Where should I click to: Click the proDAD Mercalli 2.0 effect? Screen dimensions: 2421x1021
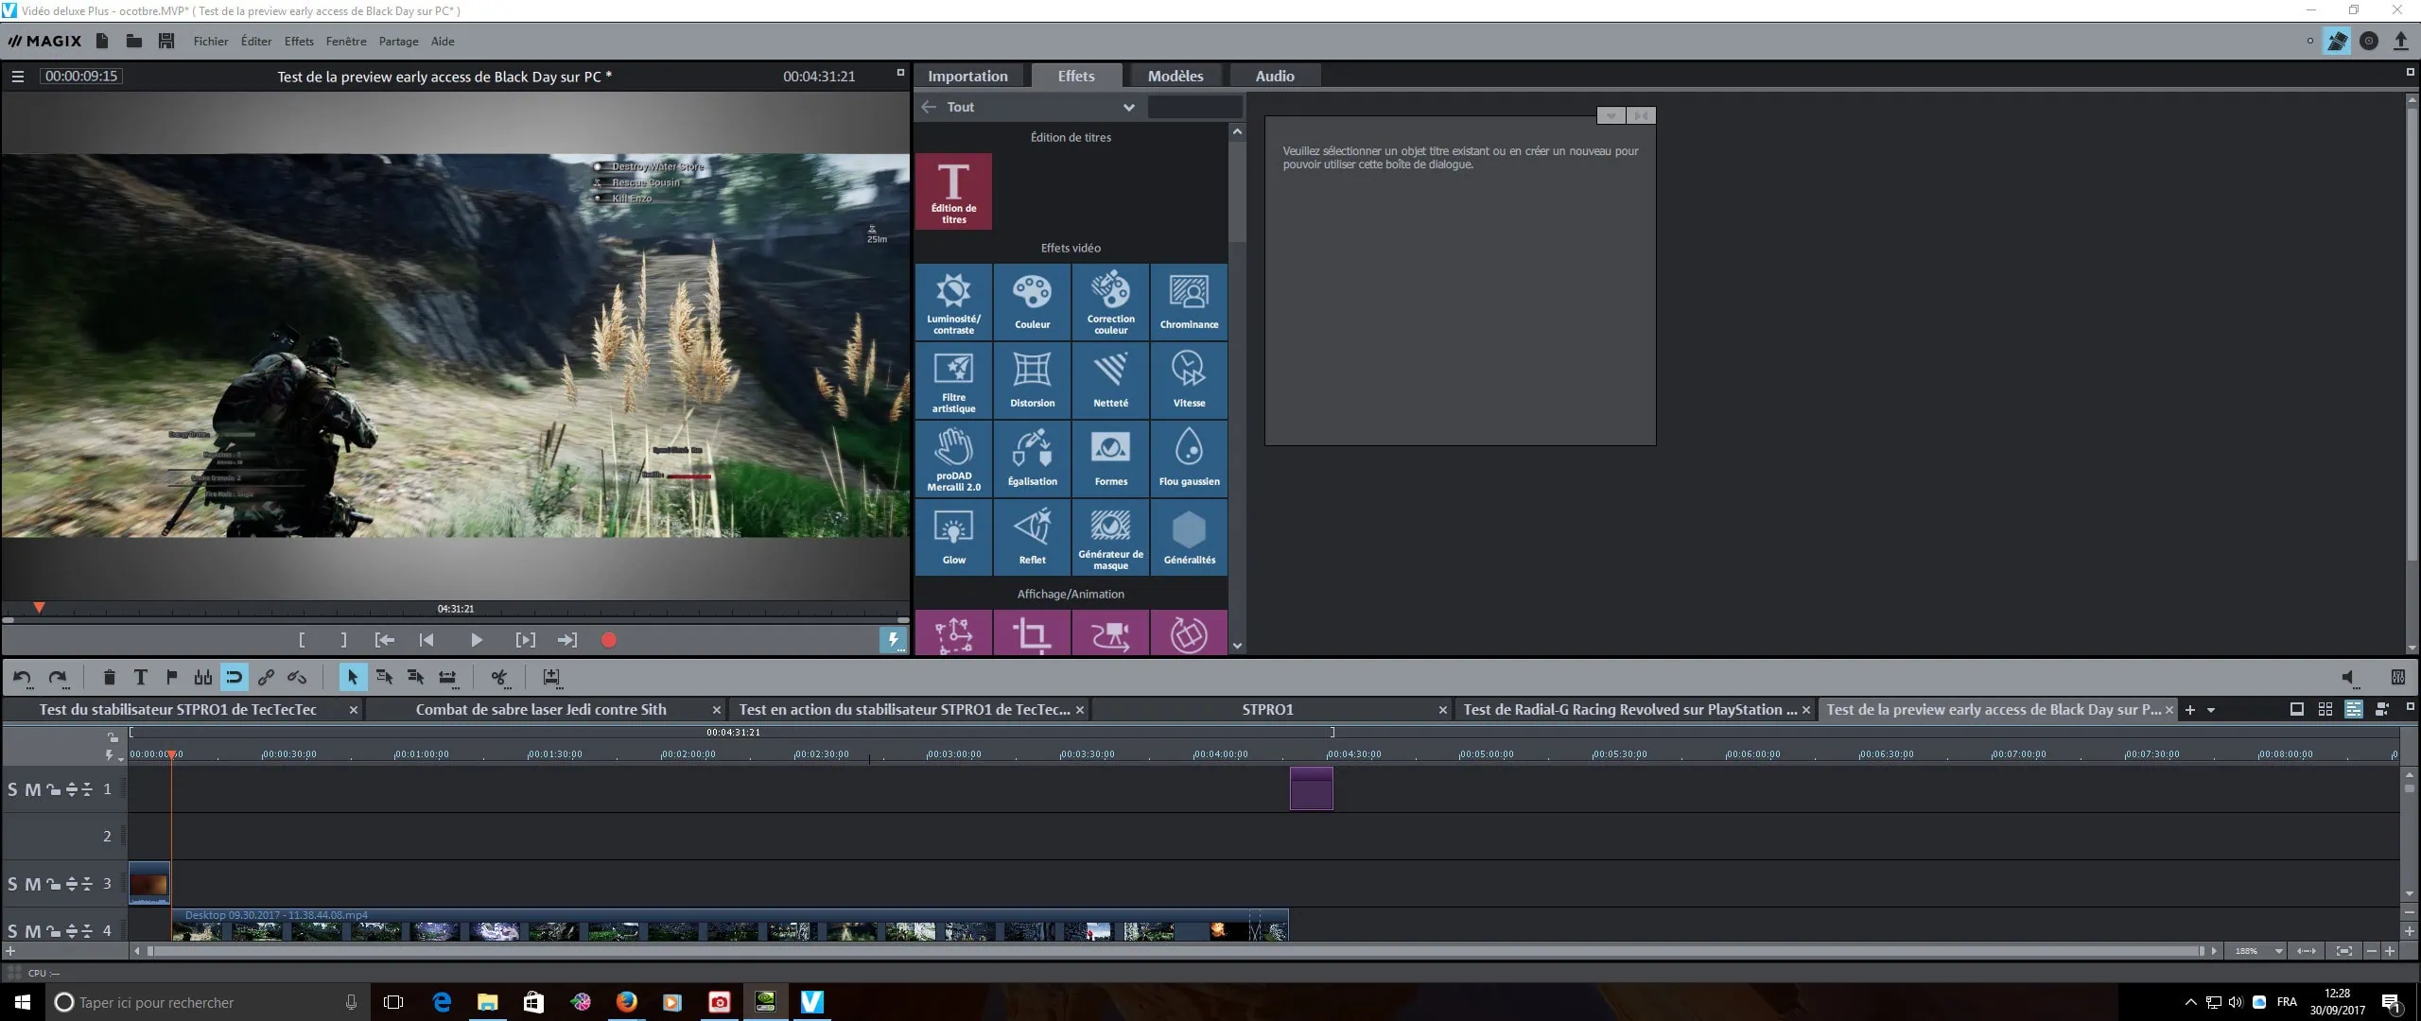tap(953, 459)
